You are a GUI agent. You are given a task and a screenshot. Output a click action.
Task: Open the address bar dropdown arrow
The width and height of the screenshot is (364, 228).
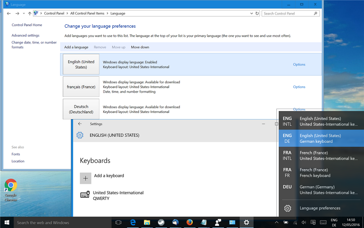click(251, 13)
